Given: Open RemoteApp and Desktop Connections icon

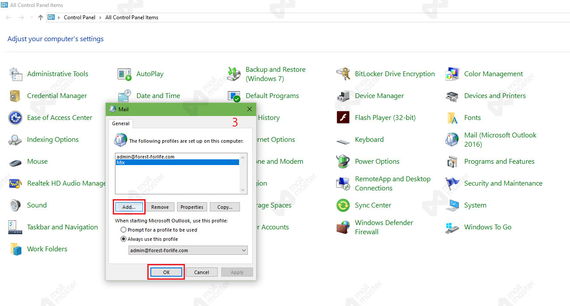Looking at the screenshot, I should point(343,183).
